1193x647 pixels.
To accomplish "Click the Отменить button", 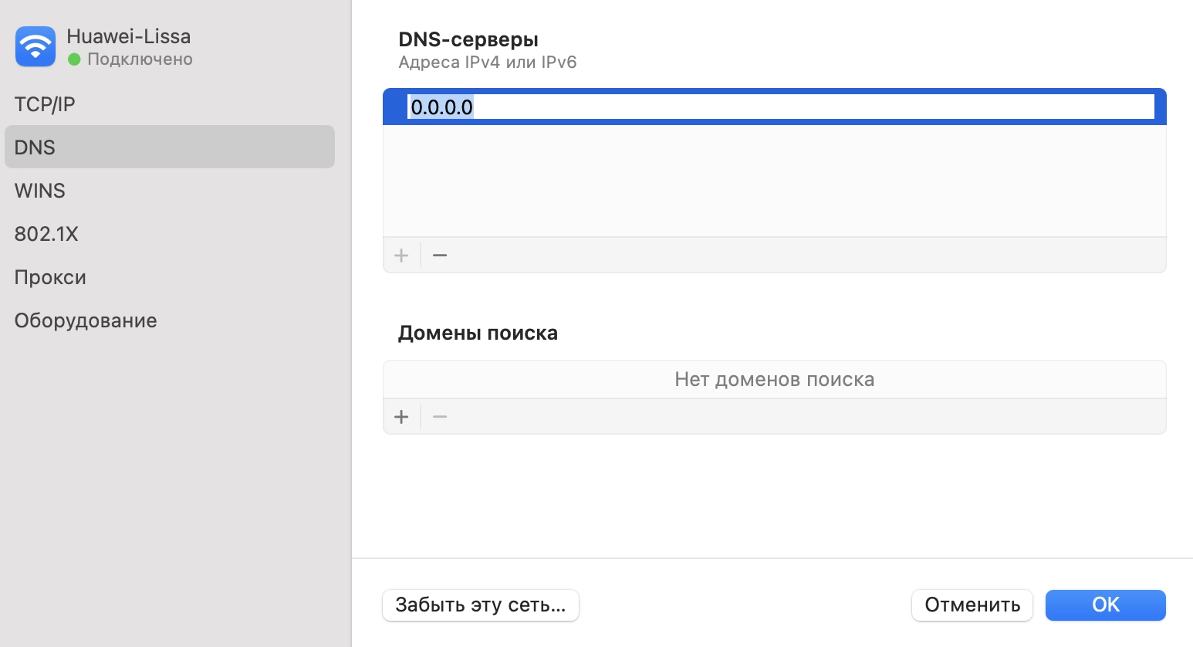I will tap(972, 605).
